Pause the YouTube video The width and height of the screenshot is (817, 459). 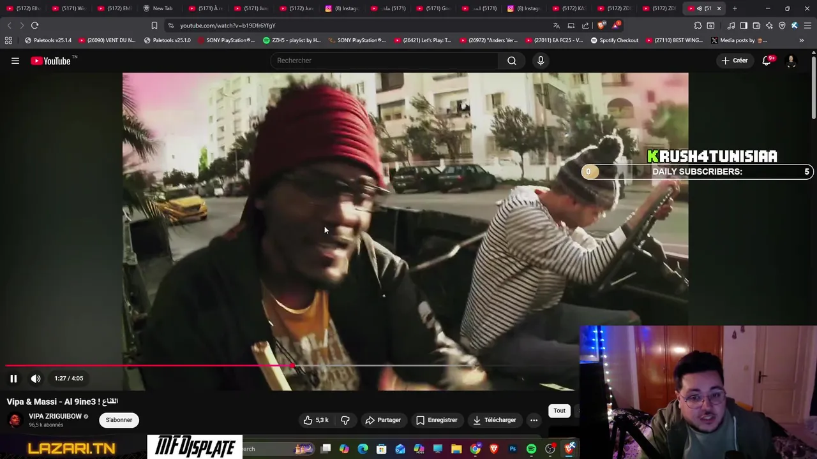click(13, 378)
